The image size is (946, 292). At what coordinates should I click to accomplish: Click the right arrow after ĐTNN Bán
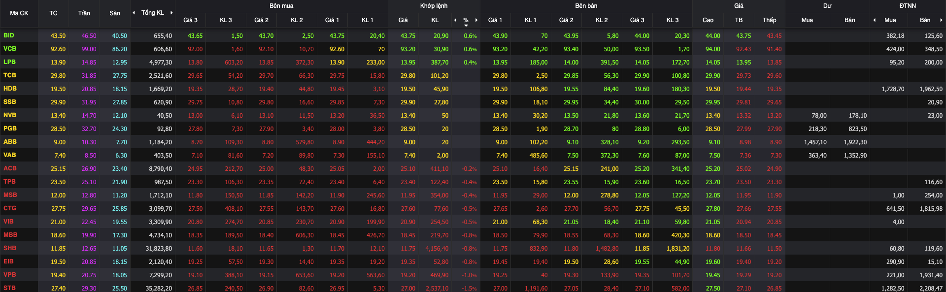[941, 20]
